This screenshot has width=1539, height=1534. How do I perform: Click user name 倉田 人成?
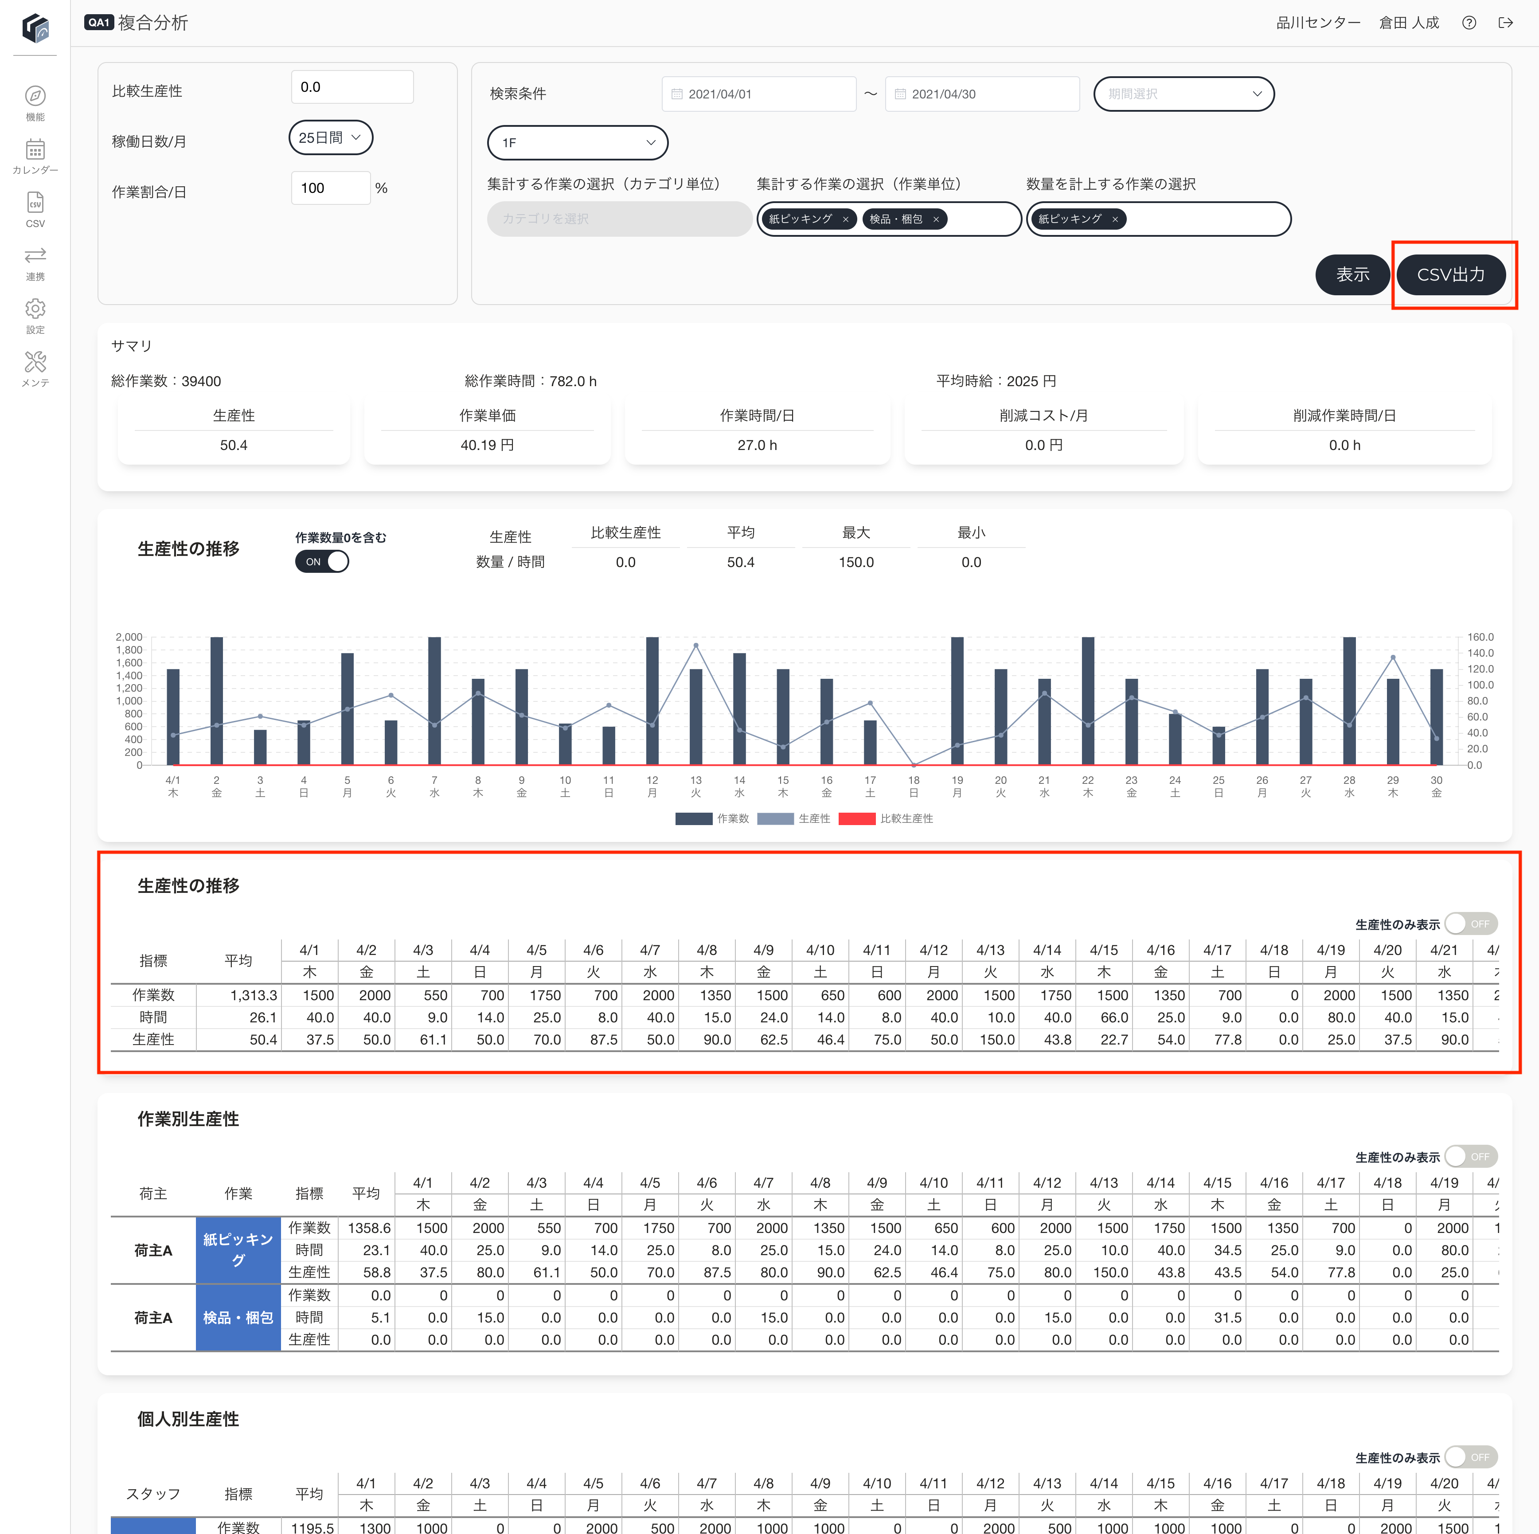[x=1408, y=23]
